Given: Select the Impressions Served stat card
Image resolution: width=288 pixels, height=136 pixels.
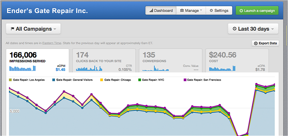Looking at the screenshot, I should pyautogui.click(x=37, y=61).
